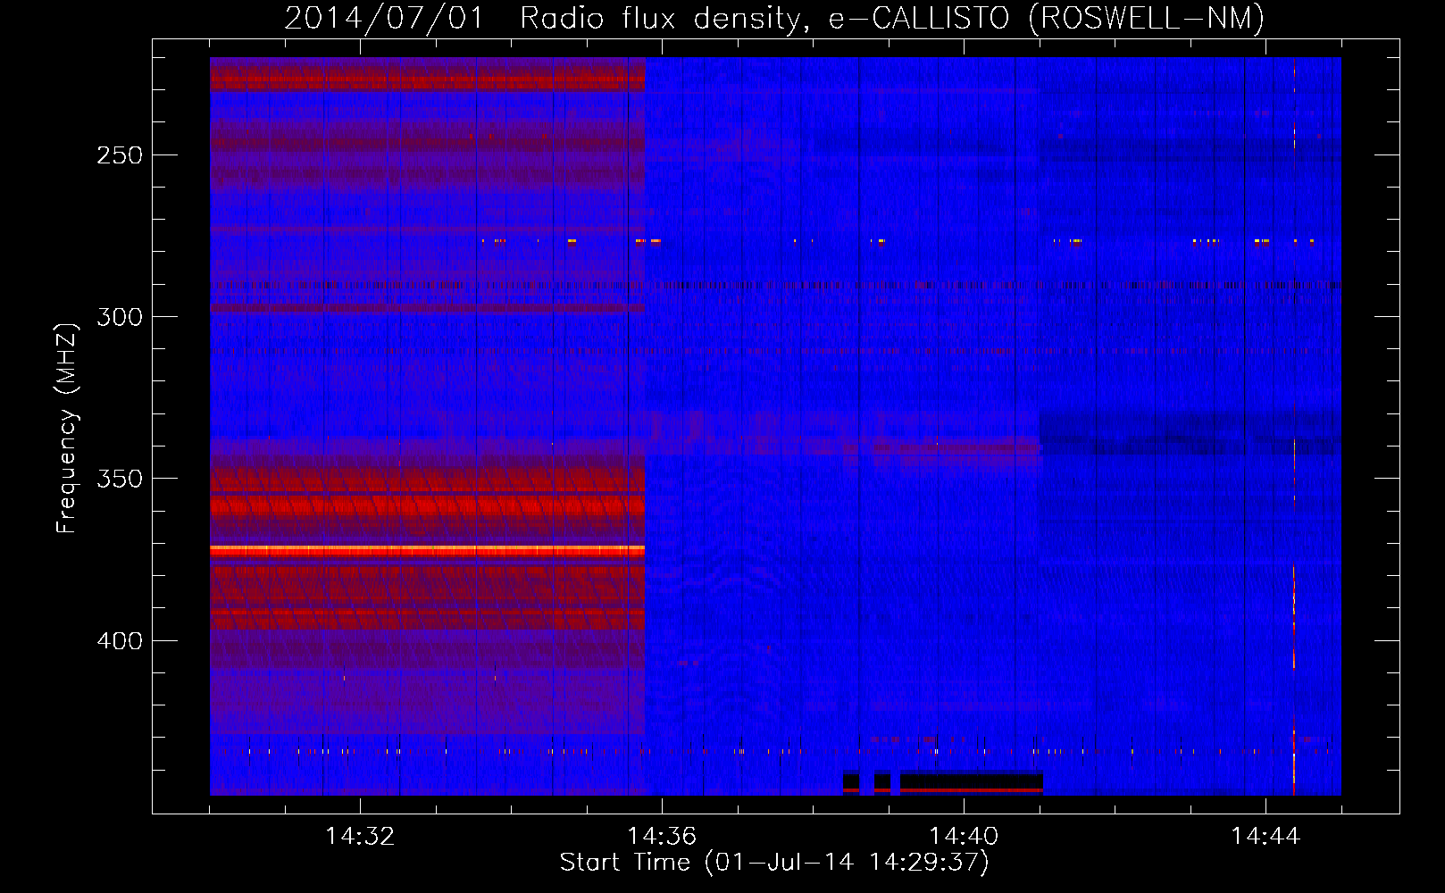Click the '14:40' time axis label
Screen dimensions: 1445x893
click(x=964, y=837)
